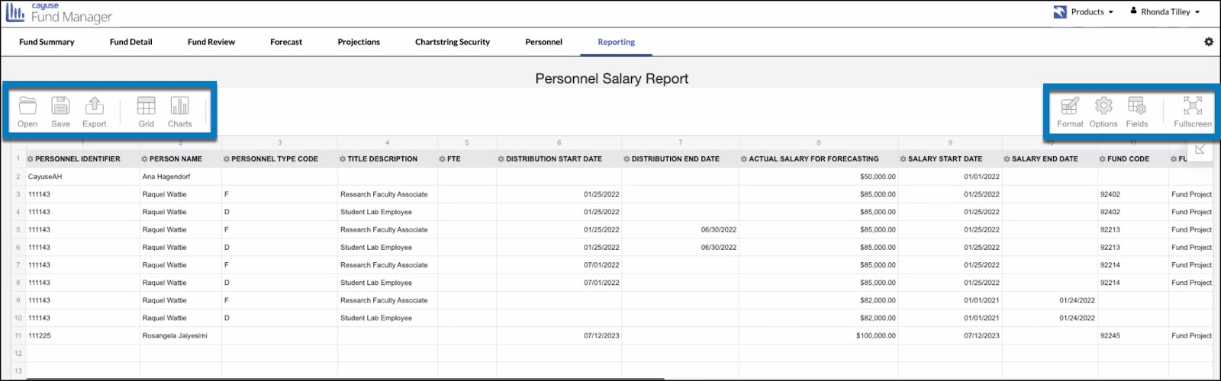Click the gear on TITLE DESCRIPTION column
The image size is (1221, 381).
(343, 159)
